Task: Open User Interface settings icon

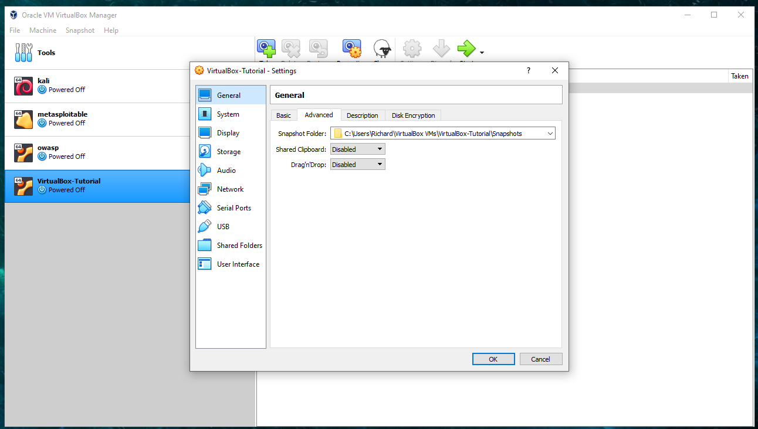Action: click(x=205, y=264)
